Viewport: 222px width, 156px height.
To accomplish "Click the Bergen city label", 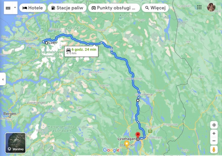I will [x=10, y=114].
